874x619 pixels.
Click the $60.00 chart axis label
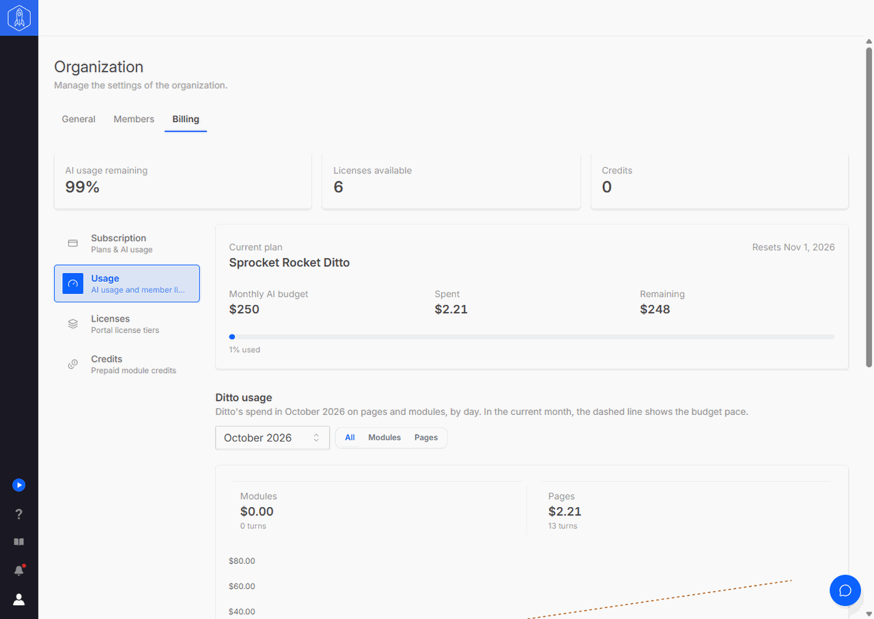pos(242,586)
